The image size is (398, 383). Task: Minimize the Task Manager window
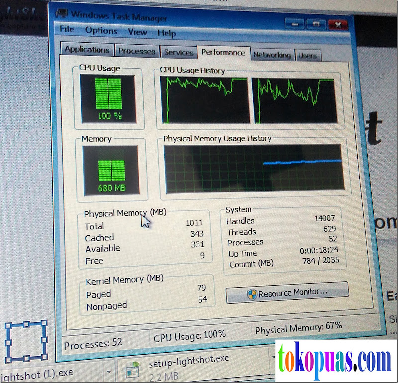295,24
